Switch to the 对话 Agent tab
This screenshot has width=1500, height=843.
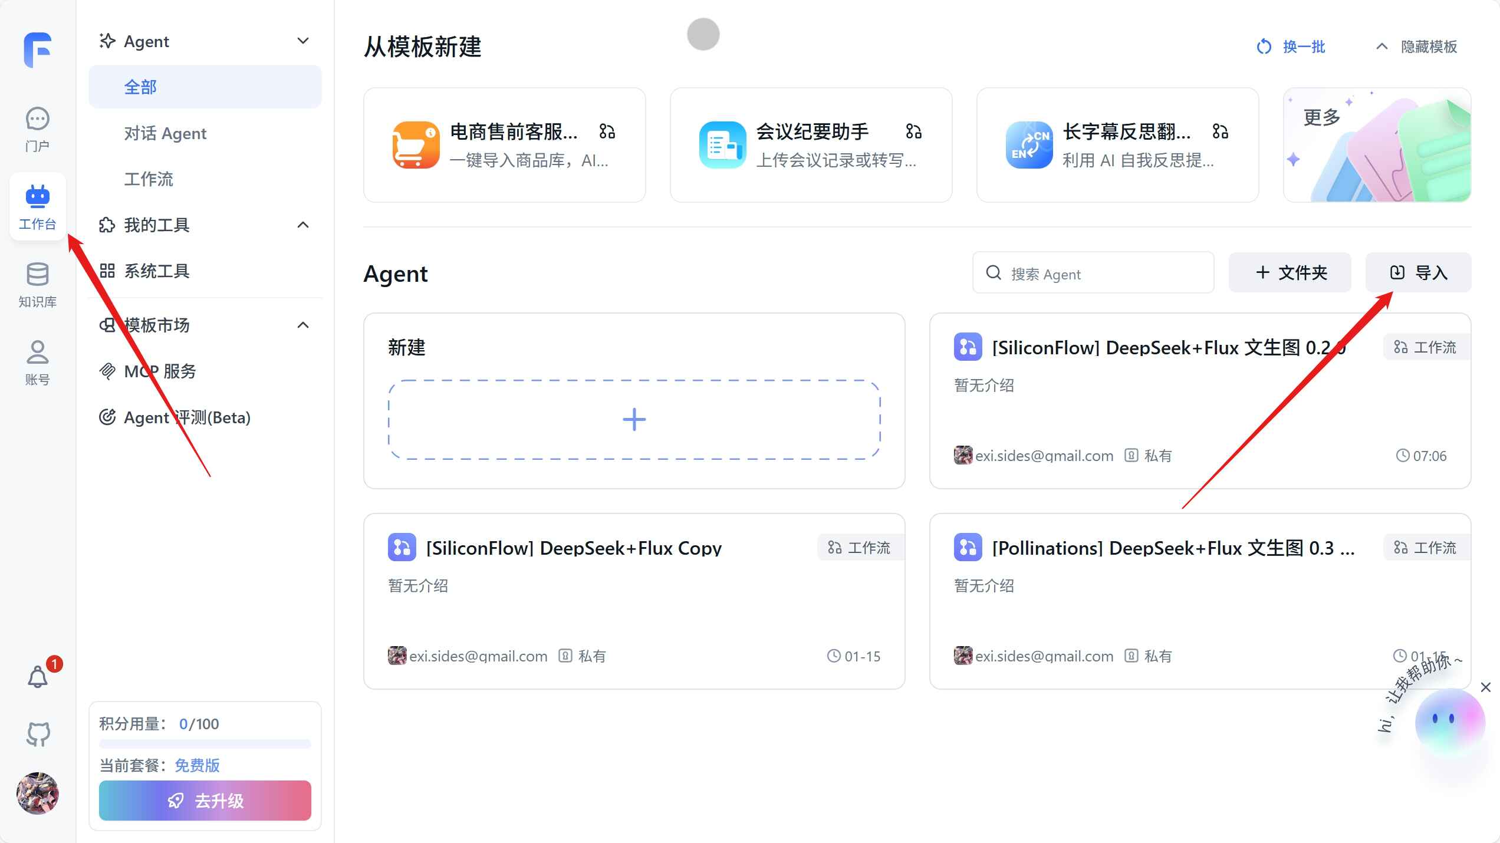click(x=165, y=133)
